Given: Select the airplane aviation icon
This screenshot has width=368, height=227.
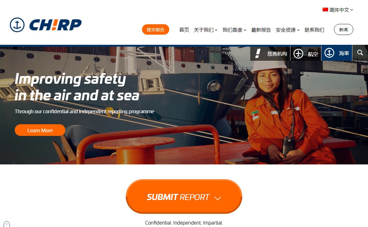Looking at the screenshot, I should pyautogui.click(x=298, y=53).
